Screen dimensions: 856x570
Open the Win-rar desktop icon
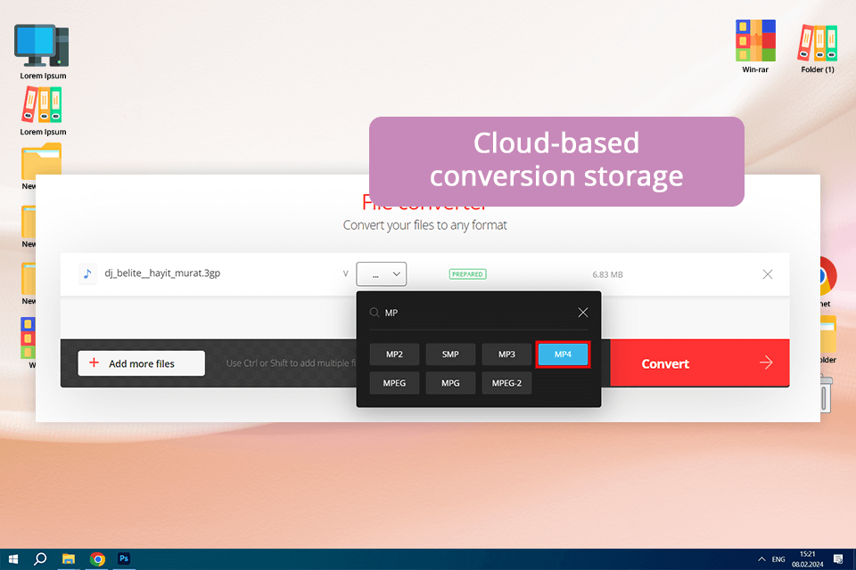(755, 46)
